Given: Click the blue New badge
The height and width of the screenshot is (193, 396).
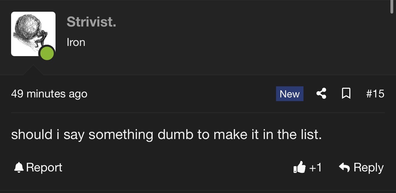Looking at the screenshot, I should (x=290, y=94).
